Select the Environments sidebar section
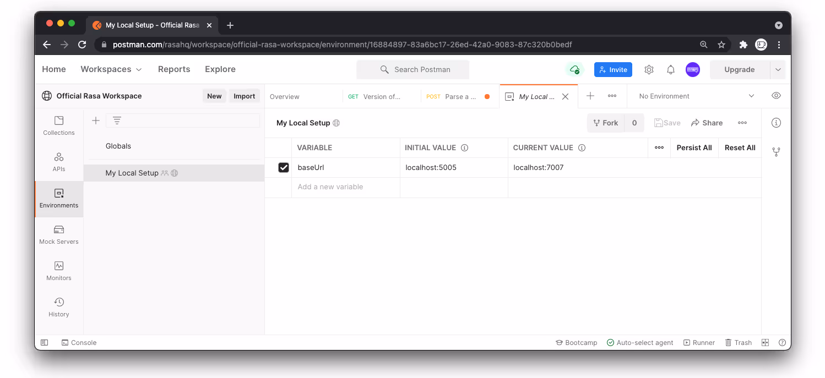The width and height of the screenshot is (825, 378). [59, 199]
